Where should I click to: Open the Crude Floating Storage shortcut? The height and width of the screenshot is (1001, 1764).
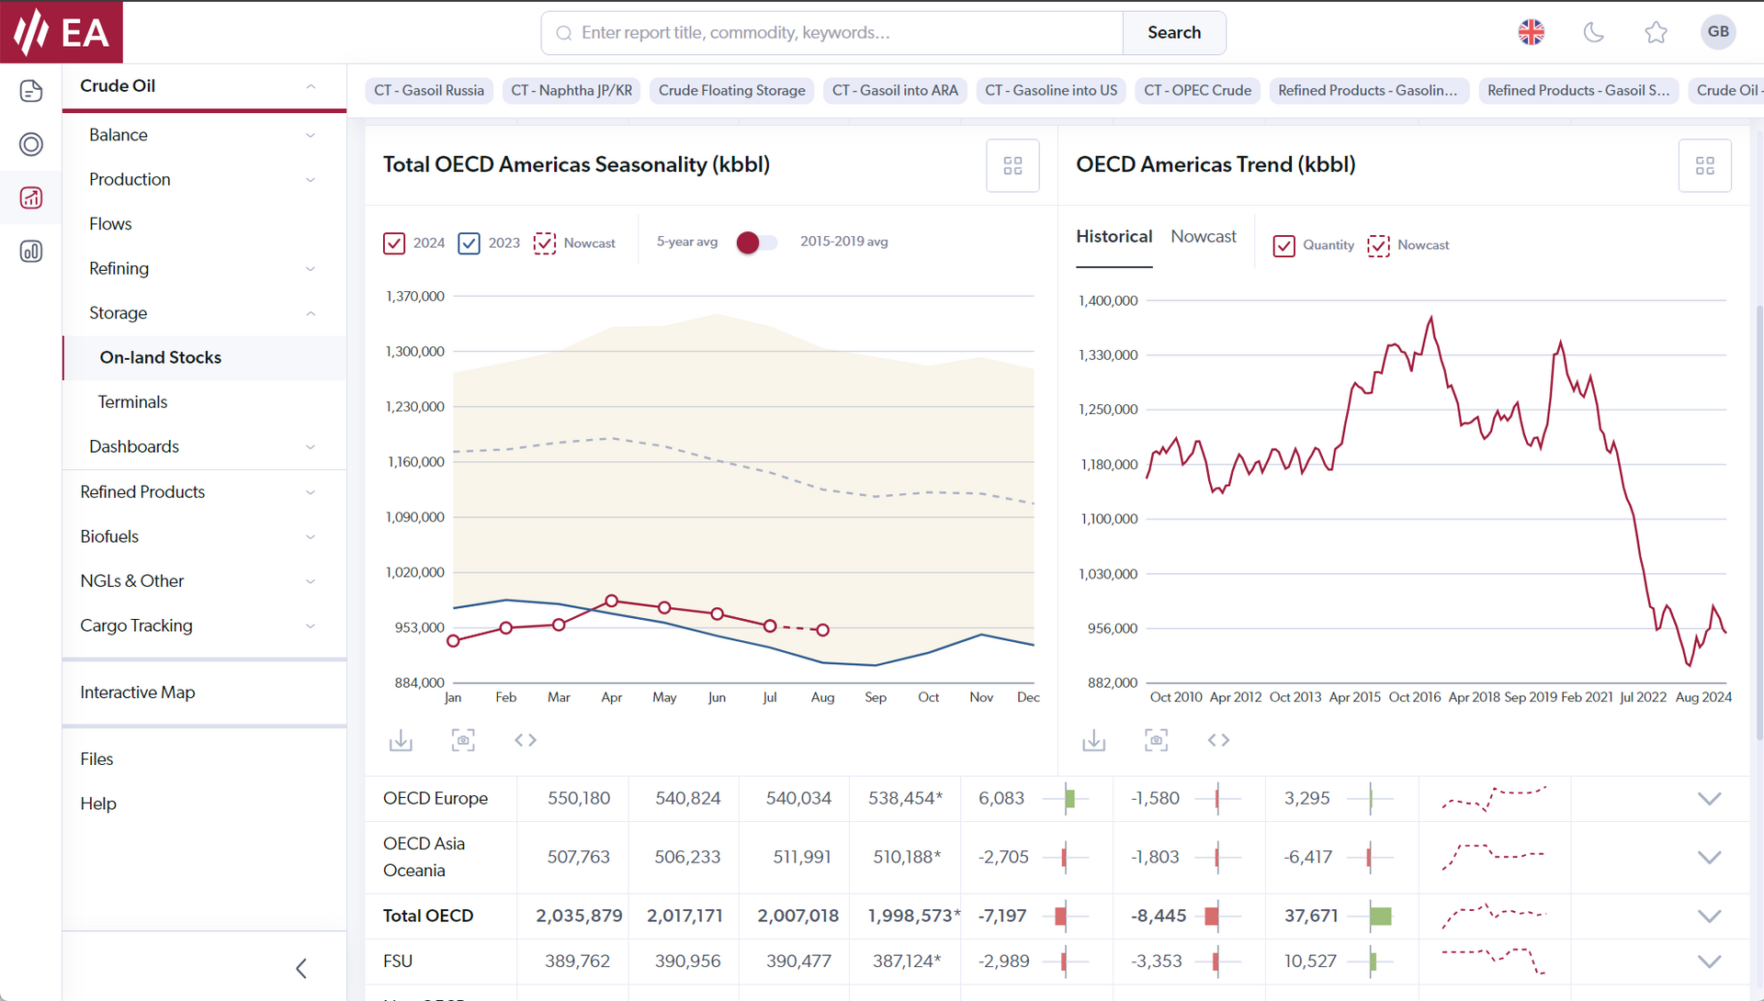pyautogui.click(x=732, y=90)
